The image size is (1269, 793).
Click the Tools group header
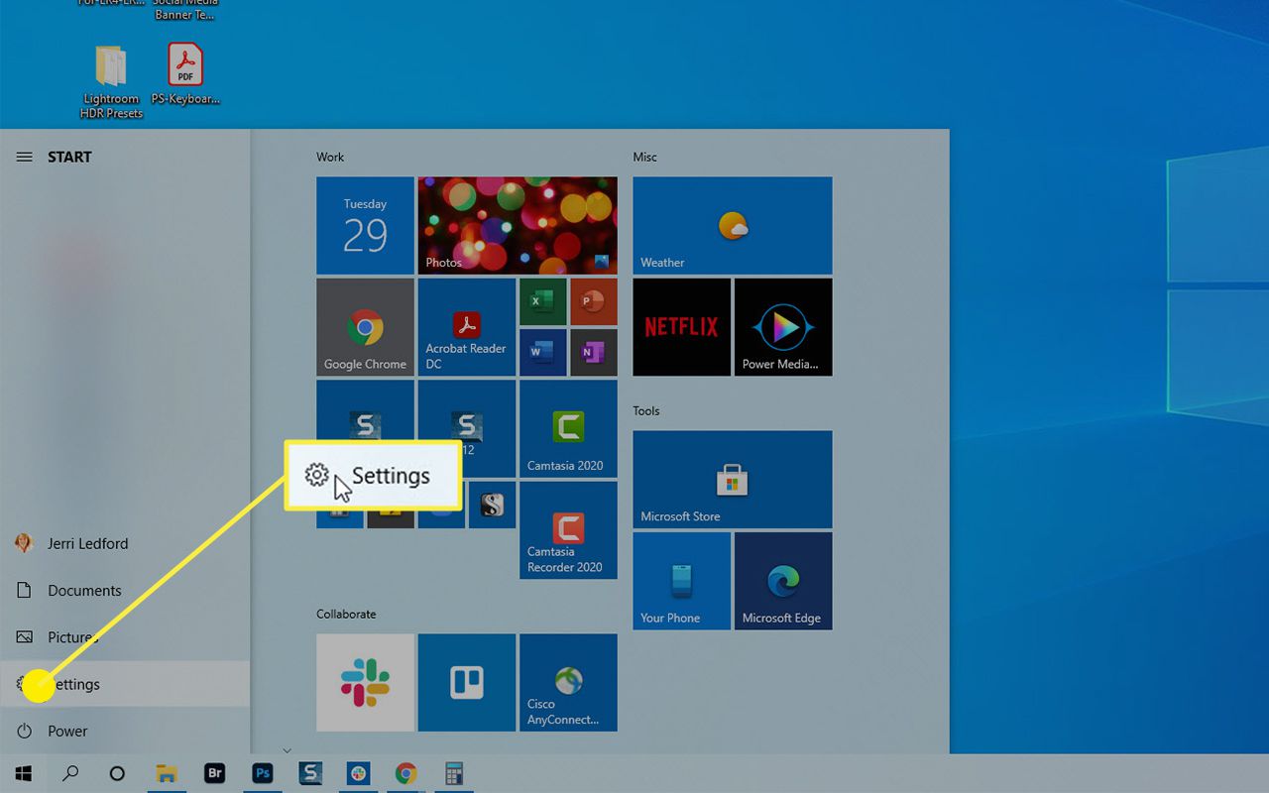[x=646, y=410]
